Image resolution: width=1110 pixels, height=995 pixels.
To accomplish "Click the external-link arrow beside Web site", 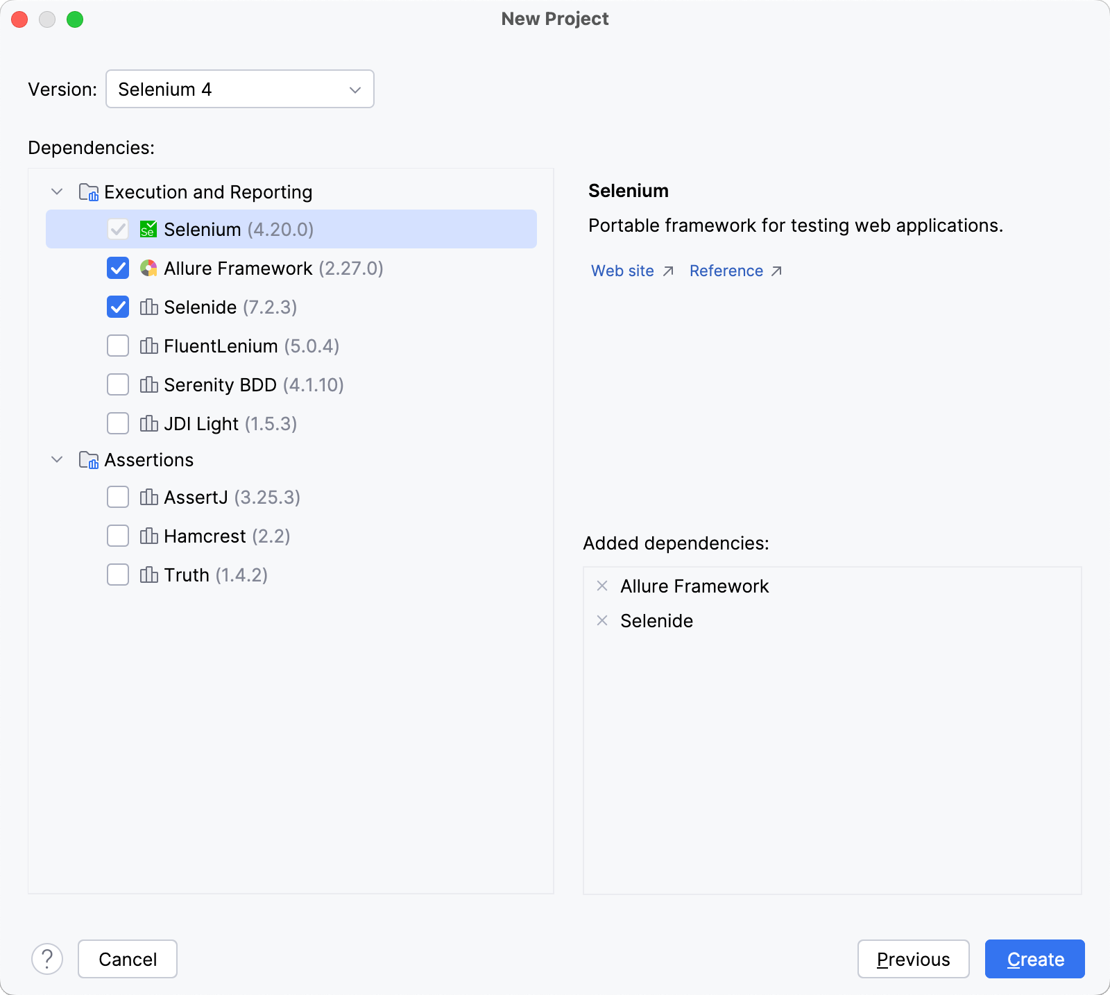I will pos(667,271).
